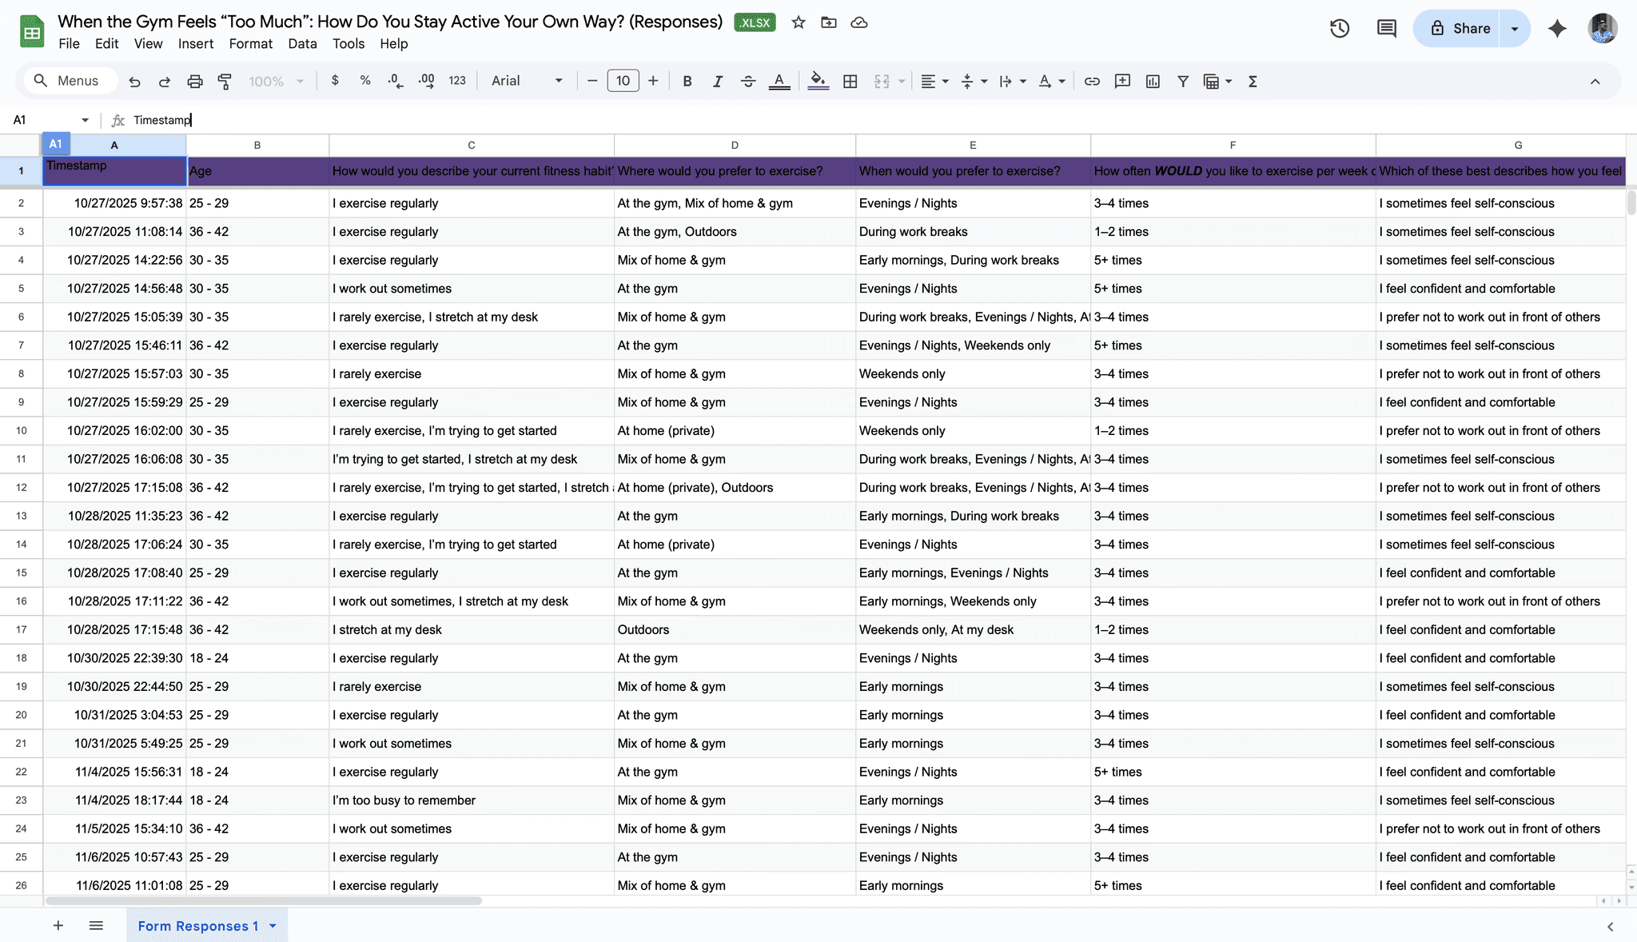Toggle bold formatting

687,81
